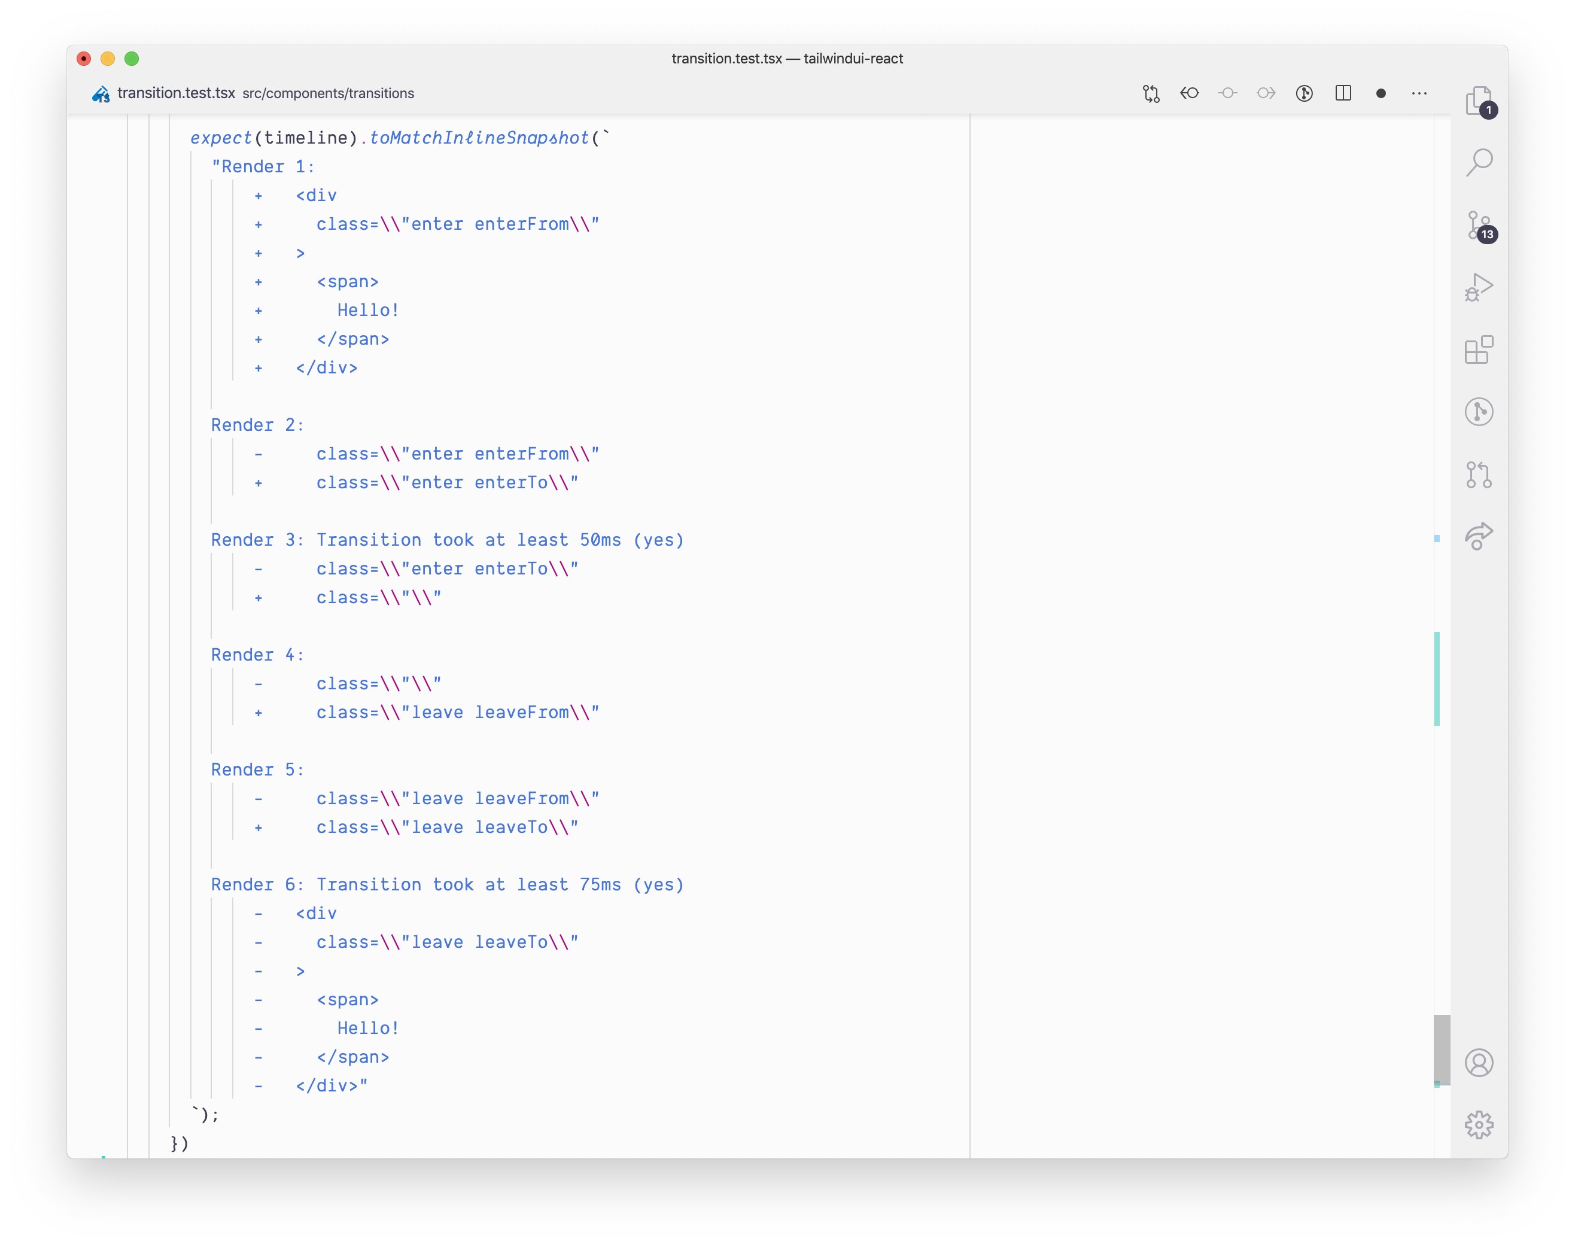The width and height of the screenshot is (1575, 1247).
Task: Open the Search view in activity bar
Action: (1479, 162)
